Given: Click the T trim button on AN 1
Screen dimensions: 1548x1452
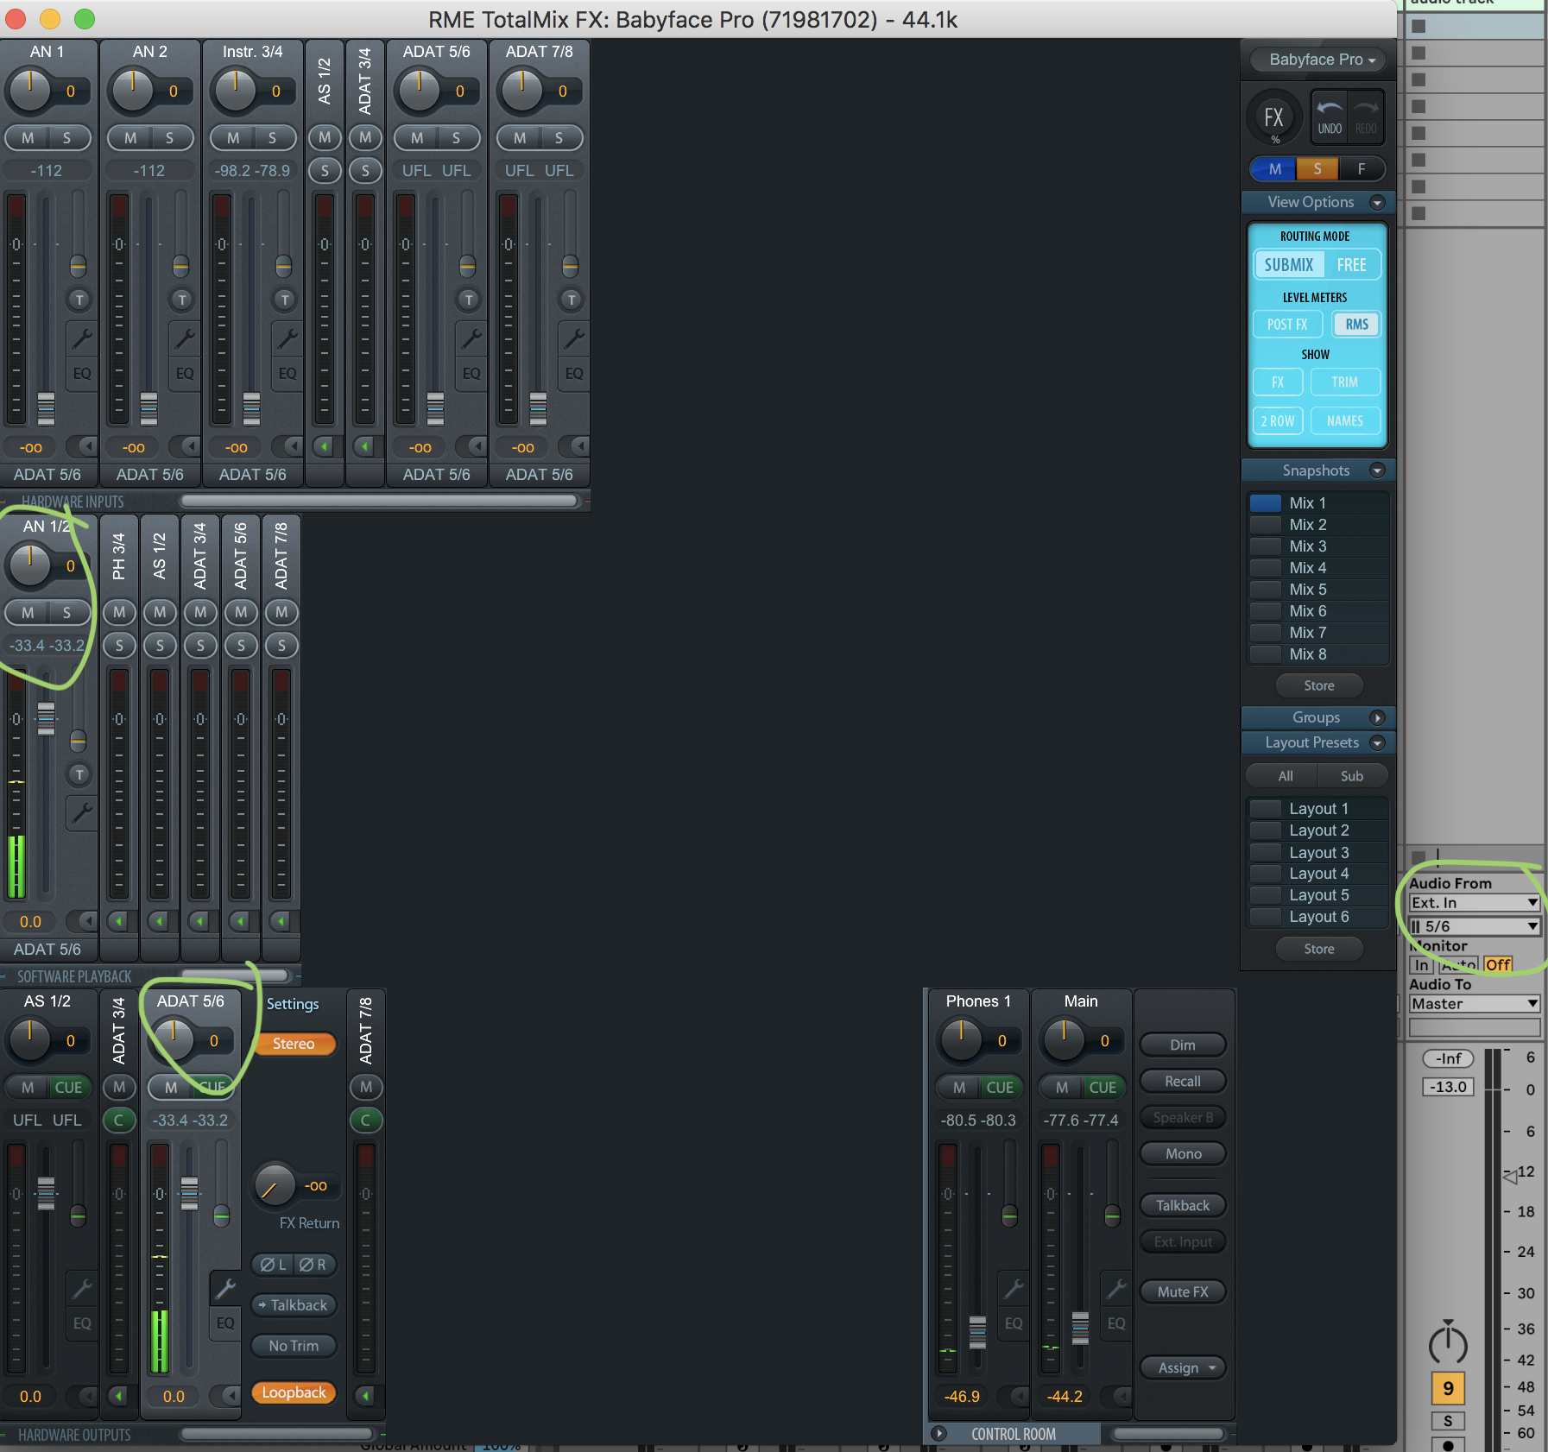Looking at the screenshot, I should pyautogui.click(x=79, y=300).
